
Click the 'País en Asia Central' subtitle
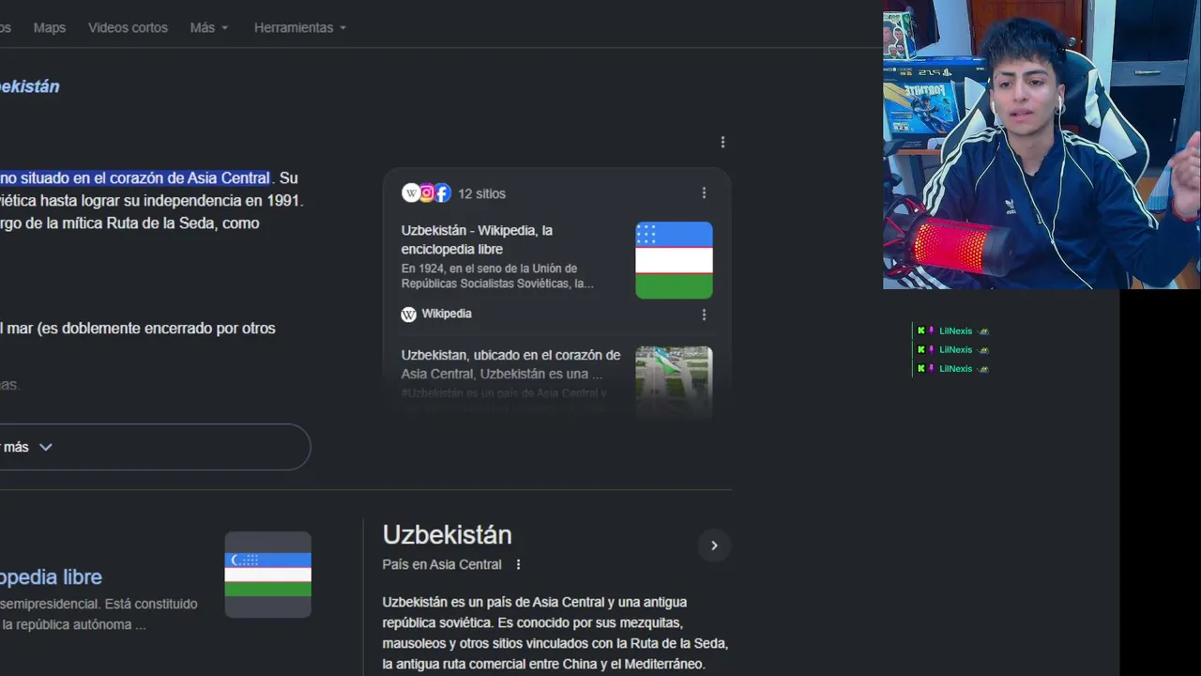tap(442, 564)
